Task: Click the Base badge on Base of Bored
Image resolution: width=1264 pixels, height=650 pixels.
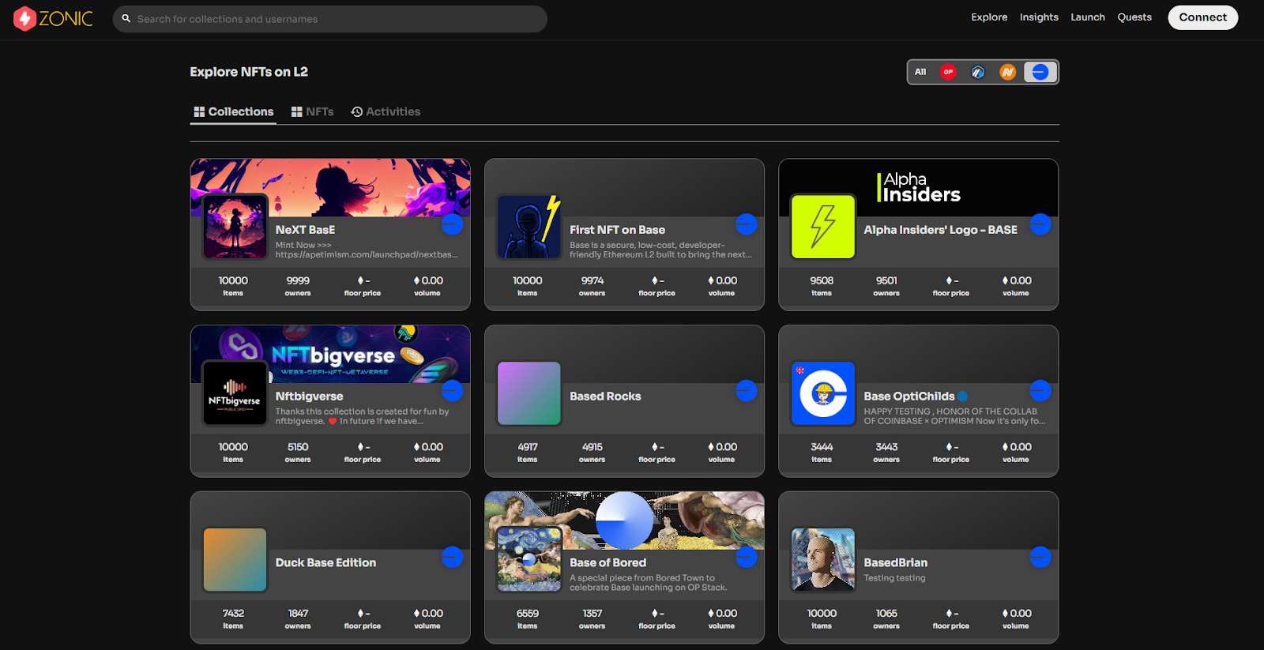Action: 747,558
